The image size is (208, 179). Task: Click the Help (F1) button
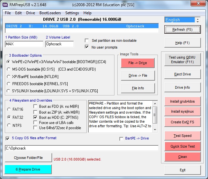(182, 43)
